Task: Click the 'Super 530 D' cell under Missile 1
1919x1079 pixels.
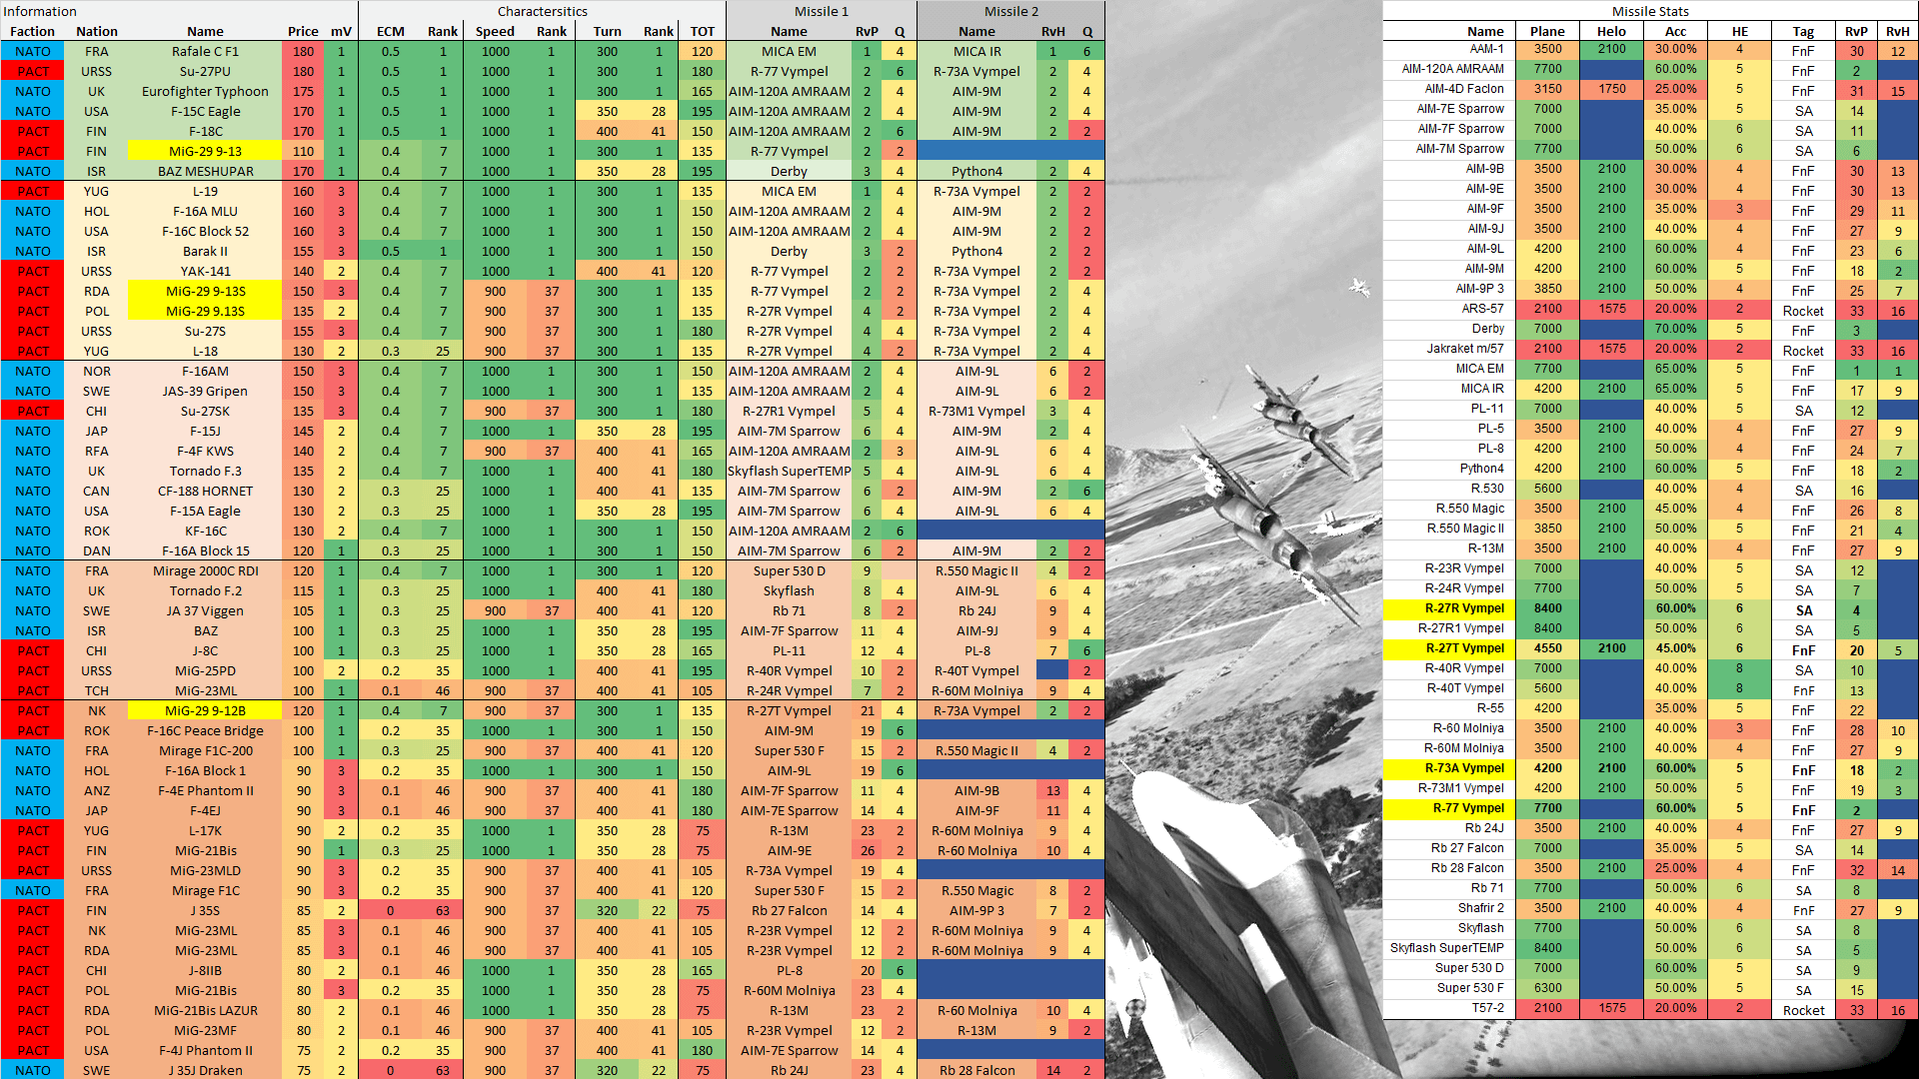Action: (x=789, y=570)
